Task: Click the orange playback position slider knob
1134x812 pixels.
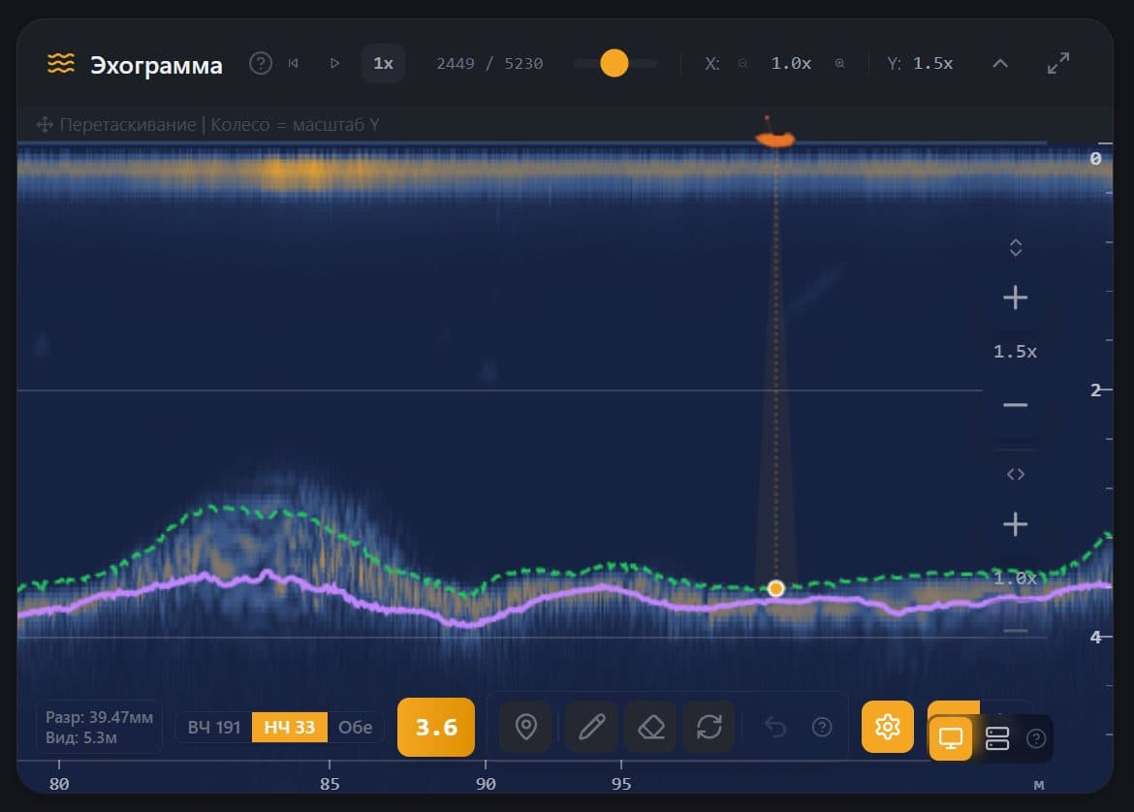Action: (x=614, y=64)
